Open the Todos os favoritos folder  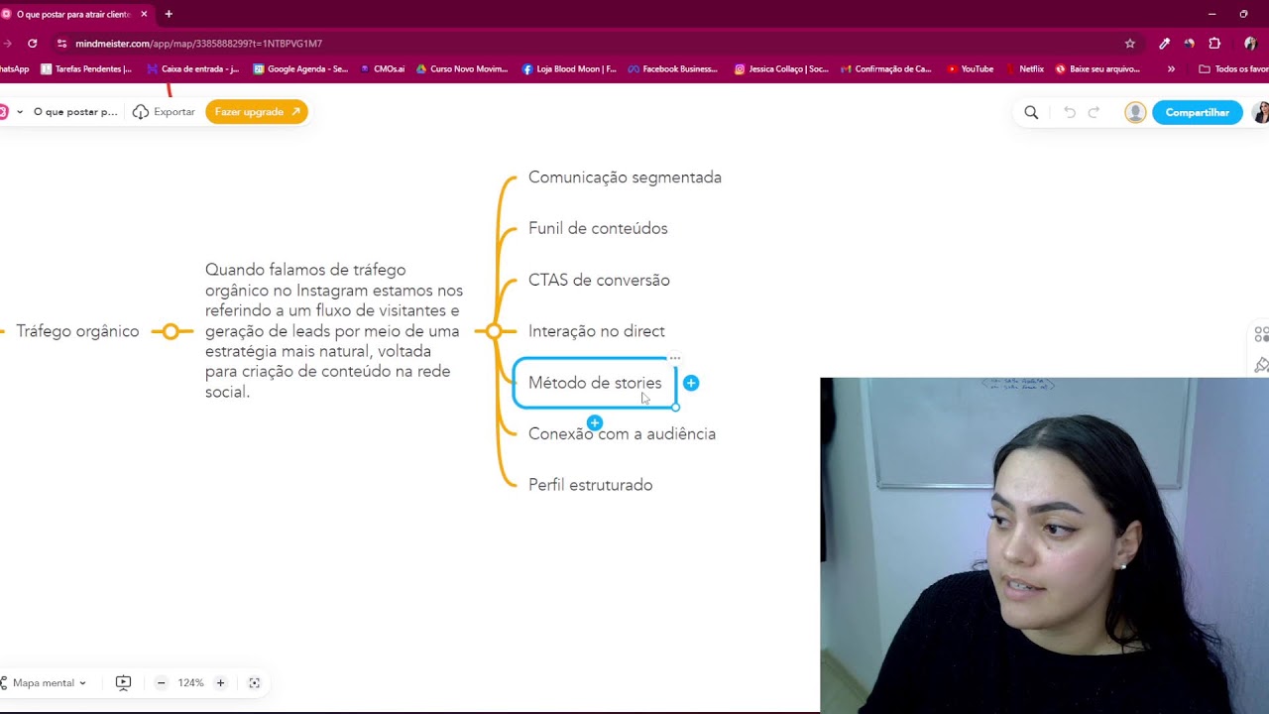[x=1234, y=69]
